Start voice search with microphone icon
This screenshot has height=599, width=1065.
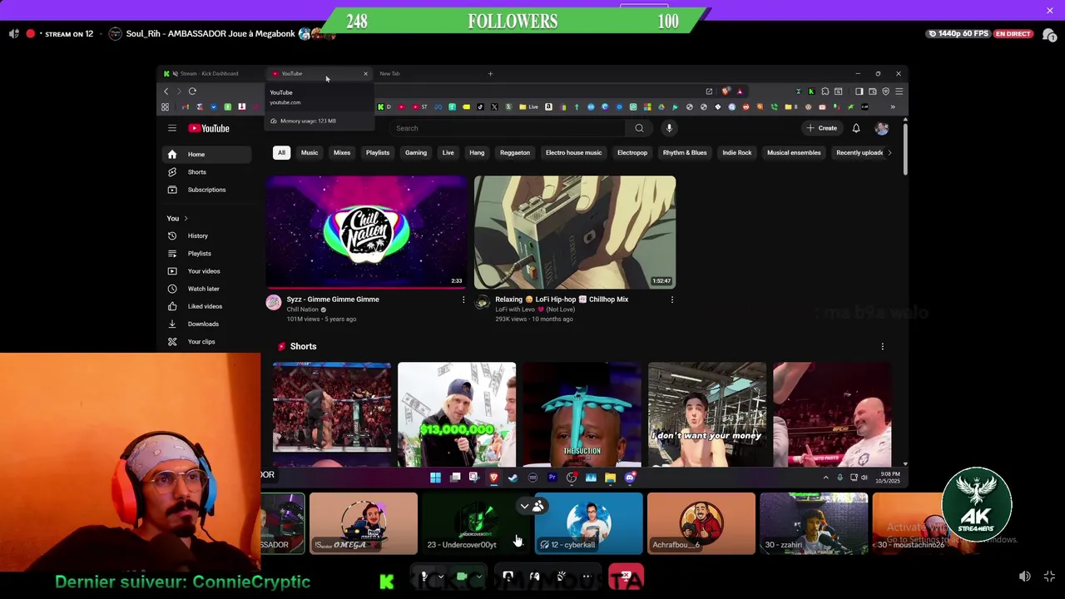click(x=669, y=128)
